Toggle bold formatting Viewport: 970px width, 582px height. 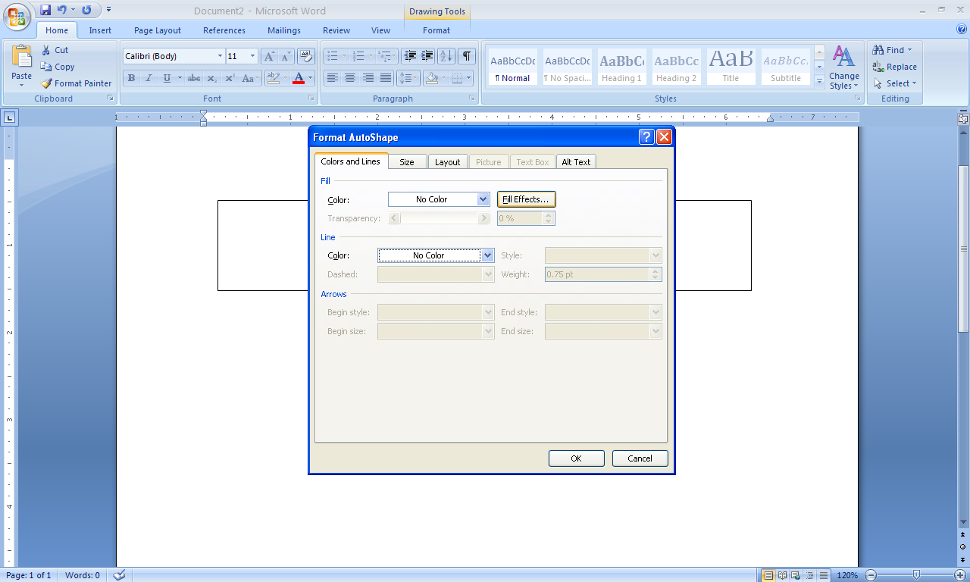tap(131, 78)
